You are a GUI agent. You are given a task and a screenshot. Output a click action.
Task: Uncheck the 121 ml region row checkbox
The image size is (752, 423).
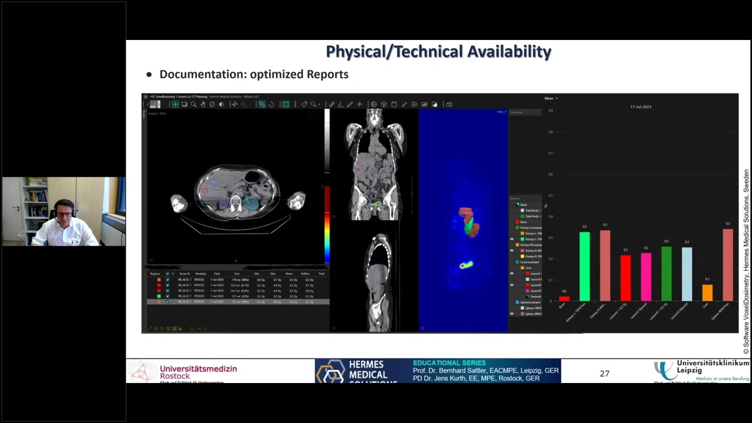point(167,296)
